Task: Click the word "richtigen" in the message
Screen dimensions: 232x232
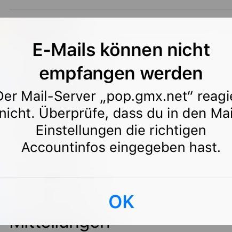Action: click(x=178, y=131)
